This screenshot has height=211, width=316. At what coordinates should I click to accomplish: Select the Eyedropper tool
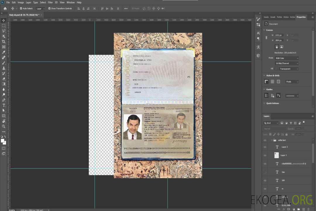pyautogui.click(x=4, y=52)
